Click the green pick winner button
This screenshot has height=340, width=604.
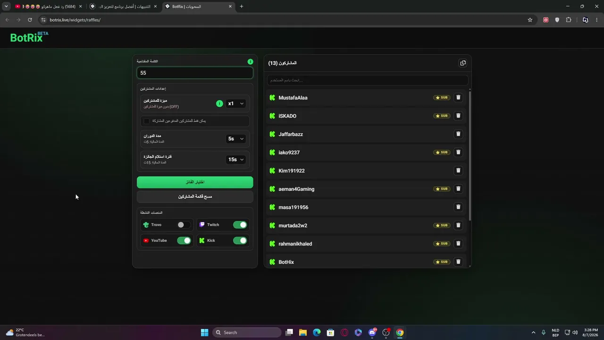[195, 182]
